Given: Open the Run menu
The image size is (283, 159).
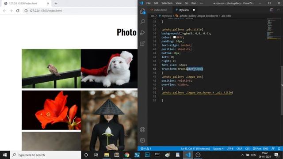Looking at the screenshot, I should [x=194, y=3].
